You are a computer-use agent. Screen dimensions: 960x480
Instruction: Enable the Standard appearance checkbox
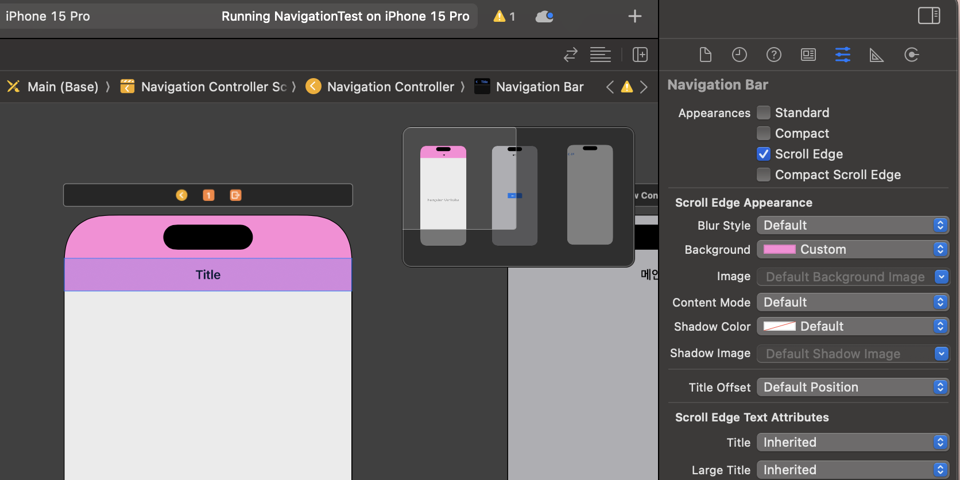tap(764, 113)
